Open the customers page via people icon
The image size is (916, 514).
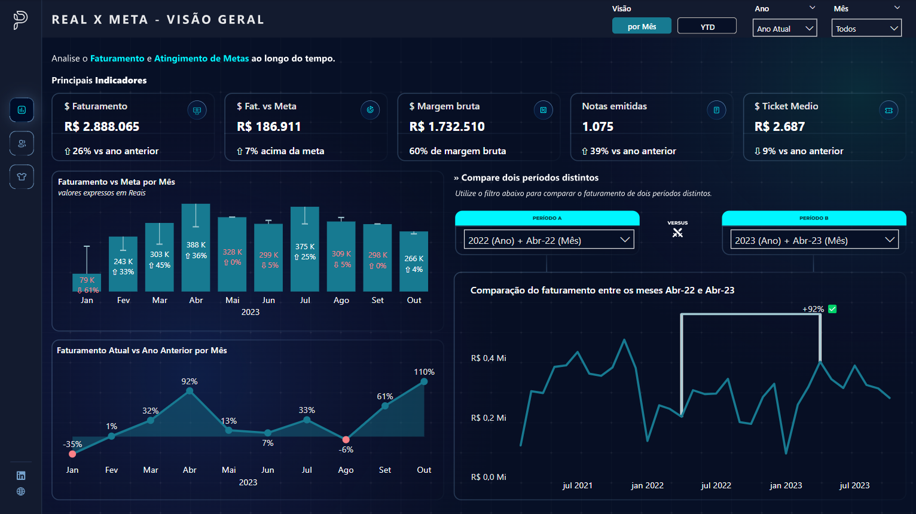(x=22, y=143)
